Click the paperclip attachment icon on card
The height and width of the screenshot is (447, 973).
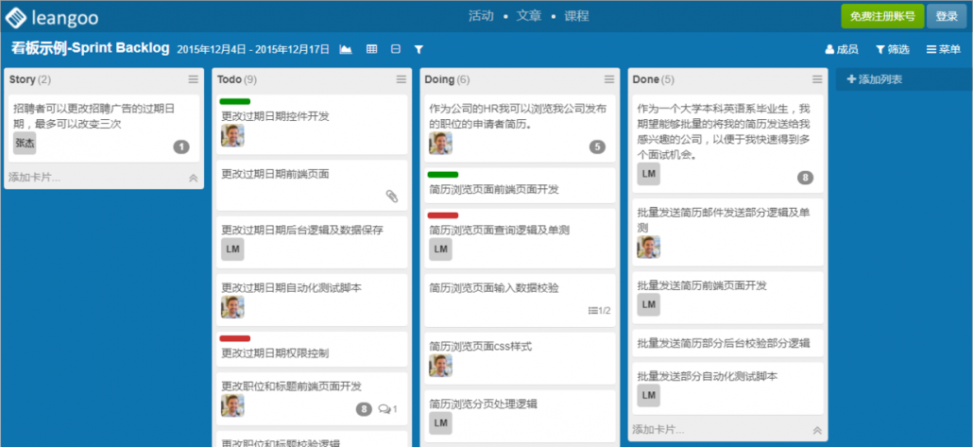(392, 196)
